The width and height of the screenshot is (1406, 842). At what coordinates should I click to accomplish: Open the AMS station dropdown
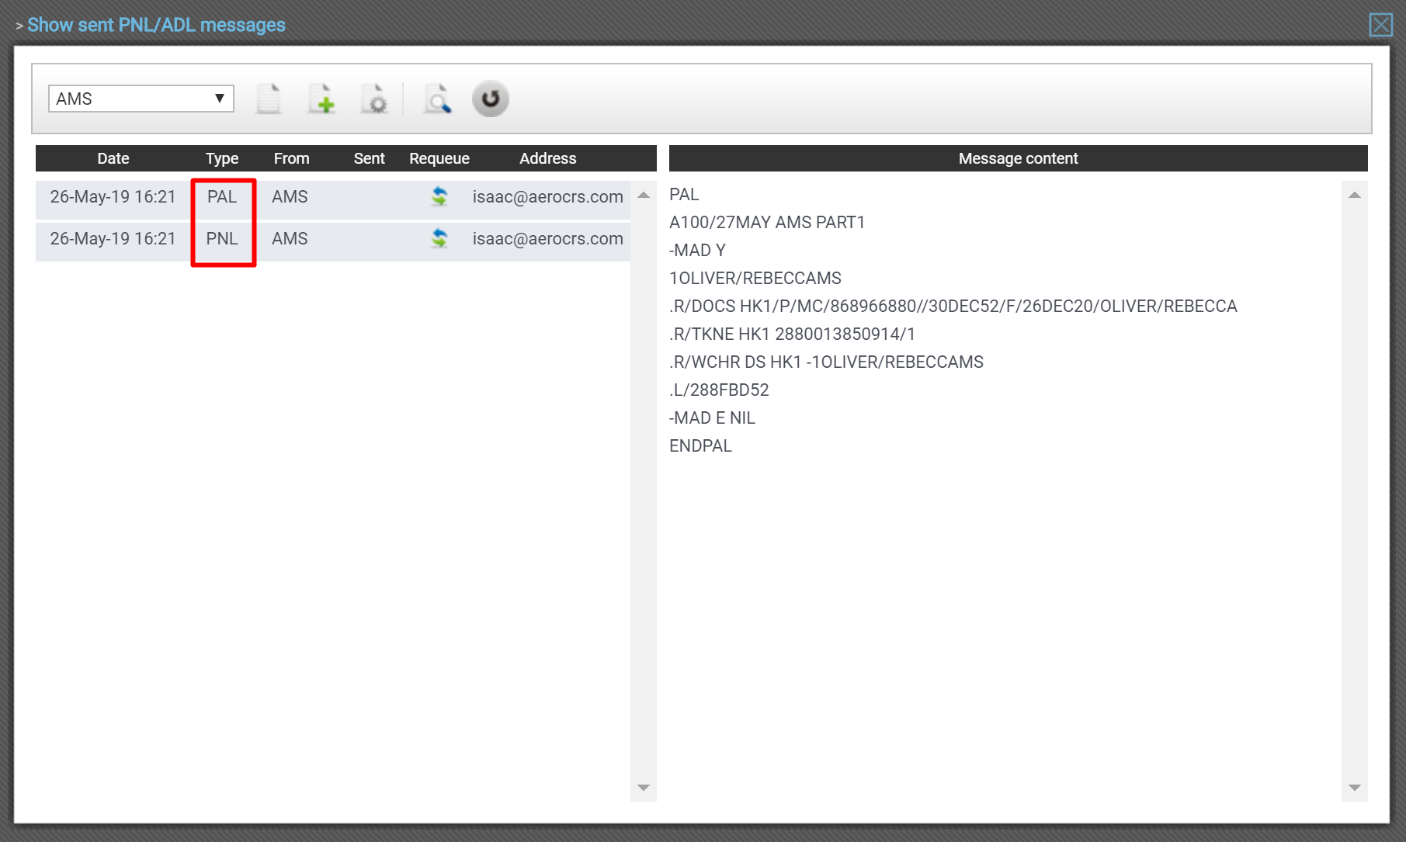tap(141, 99)
